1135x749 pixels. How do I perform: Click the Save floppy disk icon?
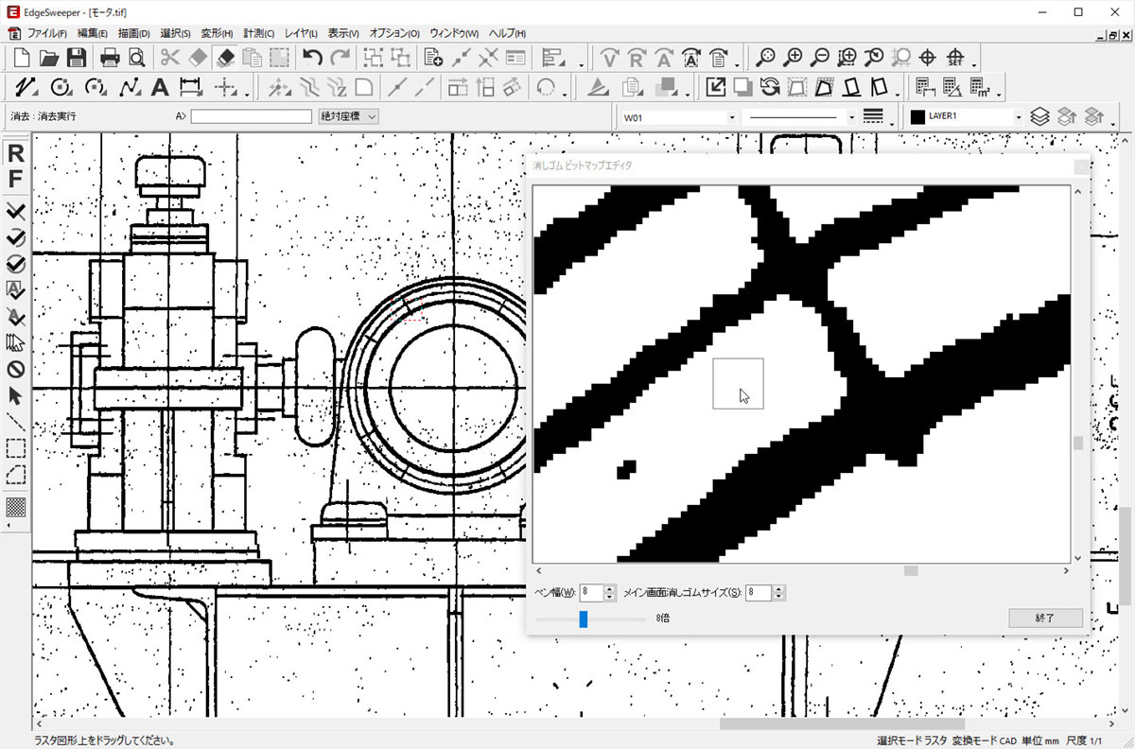coord(76,57)
